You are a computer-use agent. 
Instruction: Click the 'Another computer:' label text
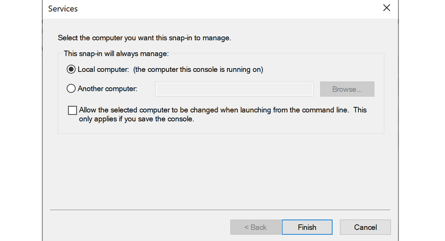tap(107, 89)
